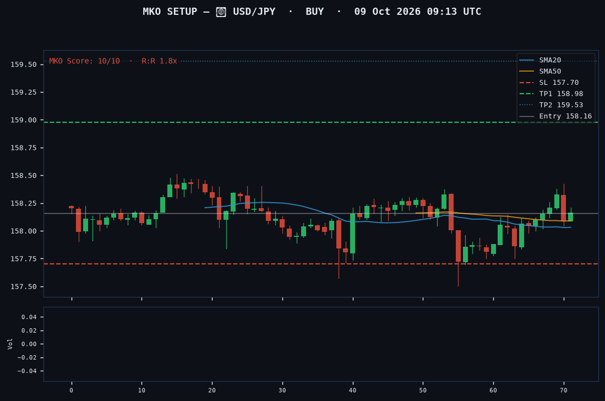The height and width of the screenshot is (401, 605).
Task: Click the green dashed swatch beside TP1 158.98
Action: pyautogui.click(x=527, y=94)
